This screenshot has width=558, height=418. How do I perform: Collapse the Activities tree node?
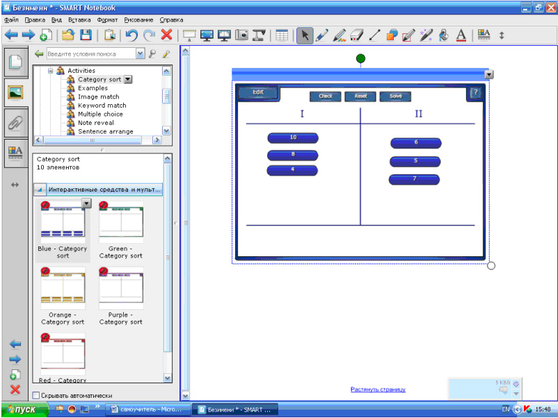pos(50,71)
